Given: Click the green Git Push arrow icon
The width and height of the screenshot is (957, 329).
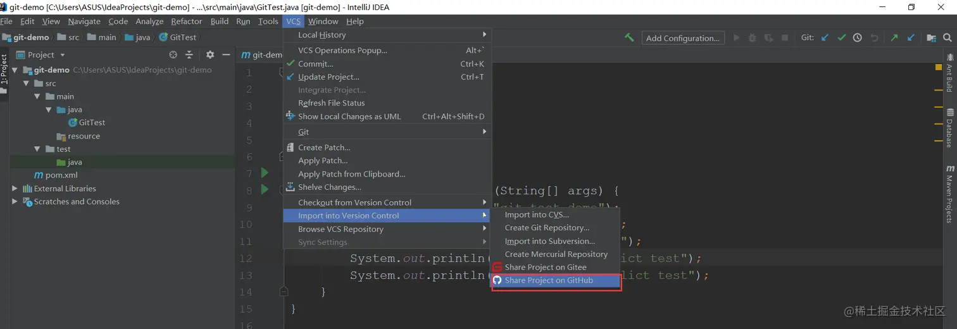Looking at the screenshot, I should [x=894, y=38].
